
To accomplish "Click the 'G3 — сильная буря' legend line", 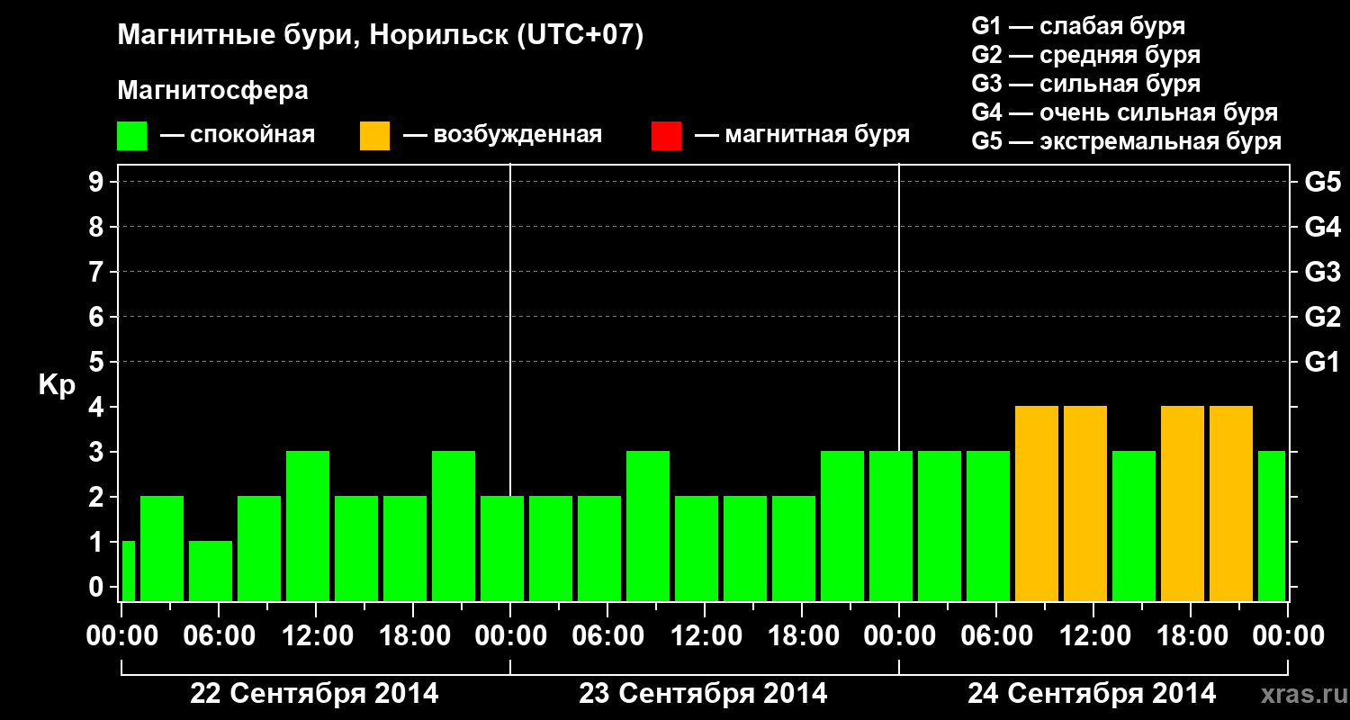I will pos(1086,84).
